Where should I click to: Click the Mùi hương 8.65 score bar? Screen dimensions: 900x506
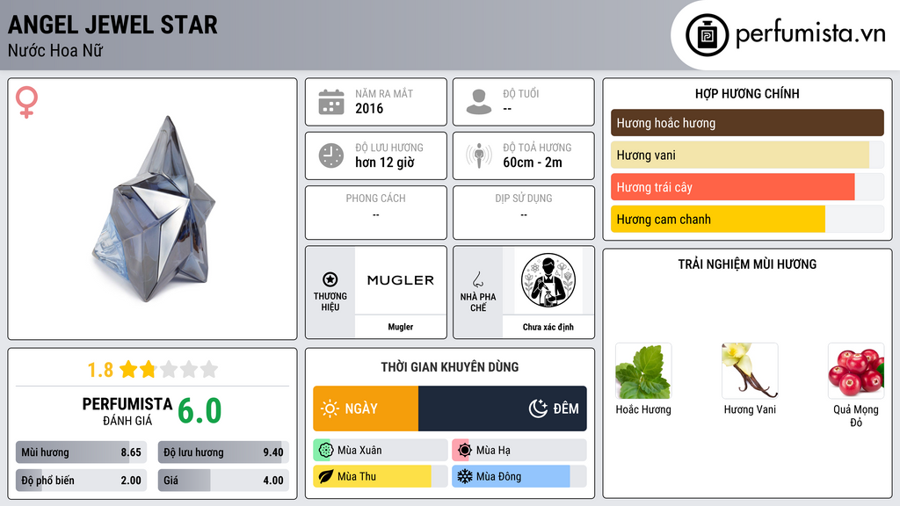point(82,452)
